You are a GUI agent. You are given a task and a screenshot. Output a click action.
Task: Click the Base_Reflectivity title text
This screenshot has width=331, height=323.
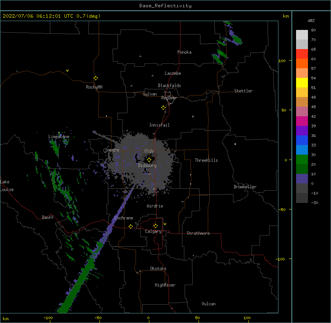pos(165,6)
